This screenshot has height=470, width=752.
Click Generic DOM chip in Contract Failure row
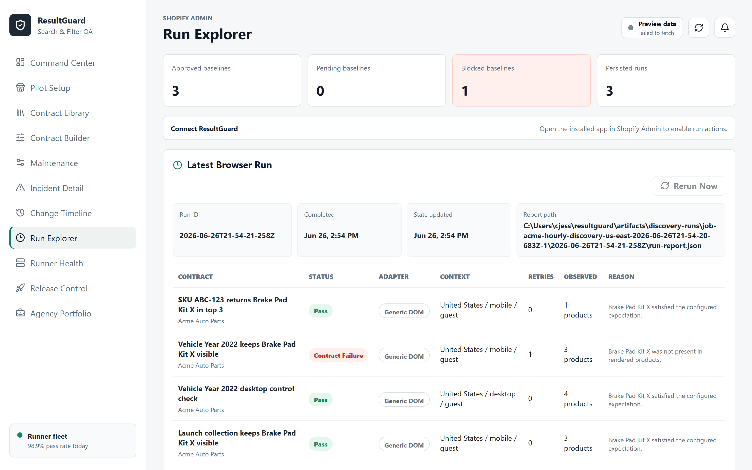(404, 356)
